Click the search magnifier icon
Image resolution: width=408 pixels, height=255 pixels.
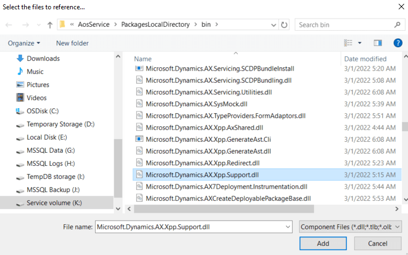click(397, 25)
